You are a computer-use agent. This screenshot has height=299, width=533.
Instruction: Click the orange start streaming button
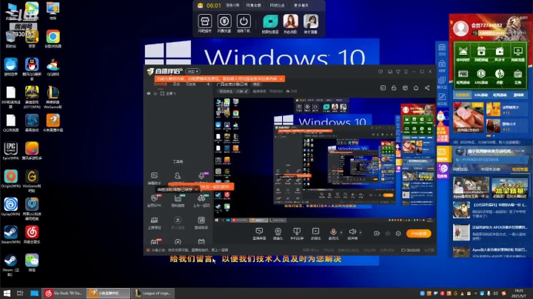(x=418, y=233)
